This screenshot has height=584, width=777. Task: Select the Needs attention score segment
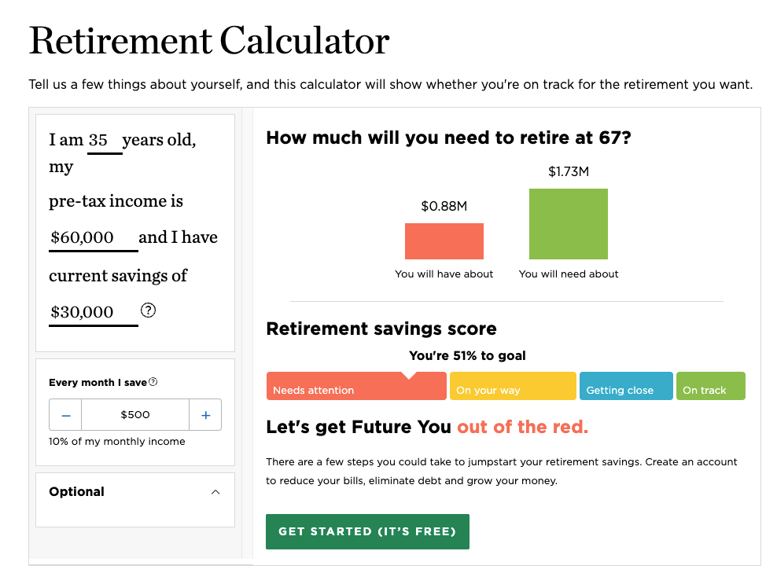coord(356,387)
